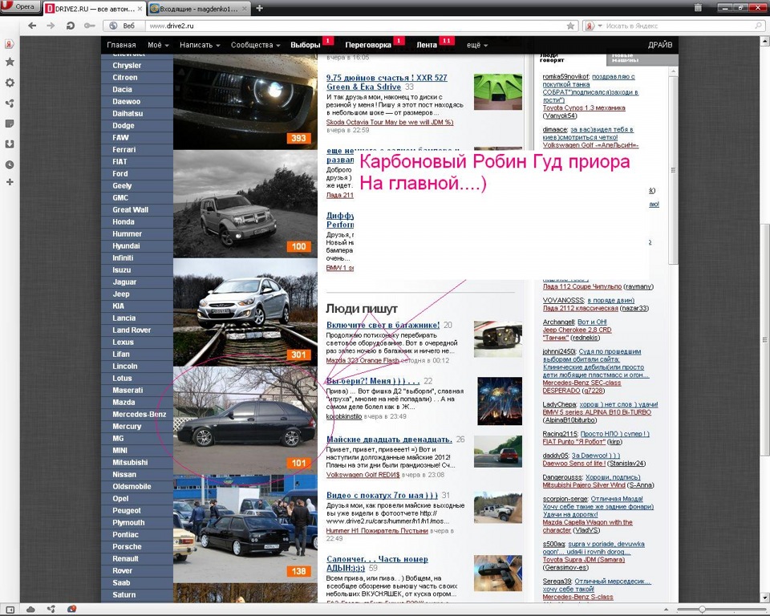Click the address field www.drive2.ru
The height and width of the screenshot is (616, 770).
coord(355,26)
